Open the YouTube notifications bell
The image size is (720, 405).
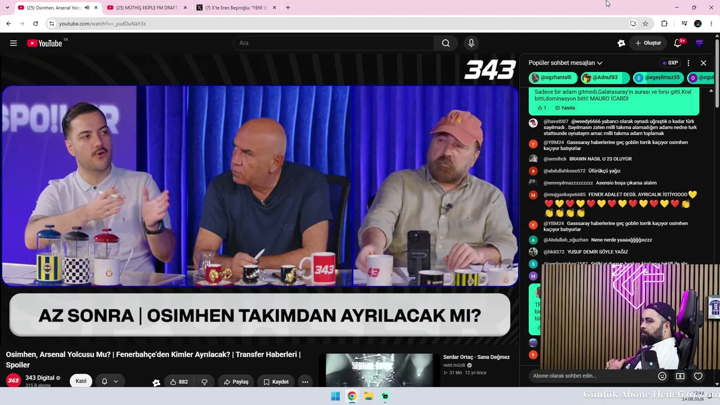(678, 43)
